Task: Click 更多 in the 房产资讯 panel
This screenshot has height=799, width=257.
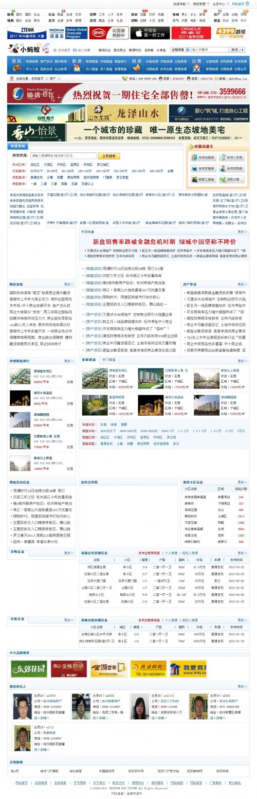Action: (243, 284)
